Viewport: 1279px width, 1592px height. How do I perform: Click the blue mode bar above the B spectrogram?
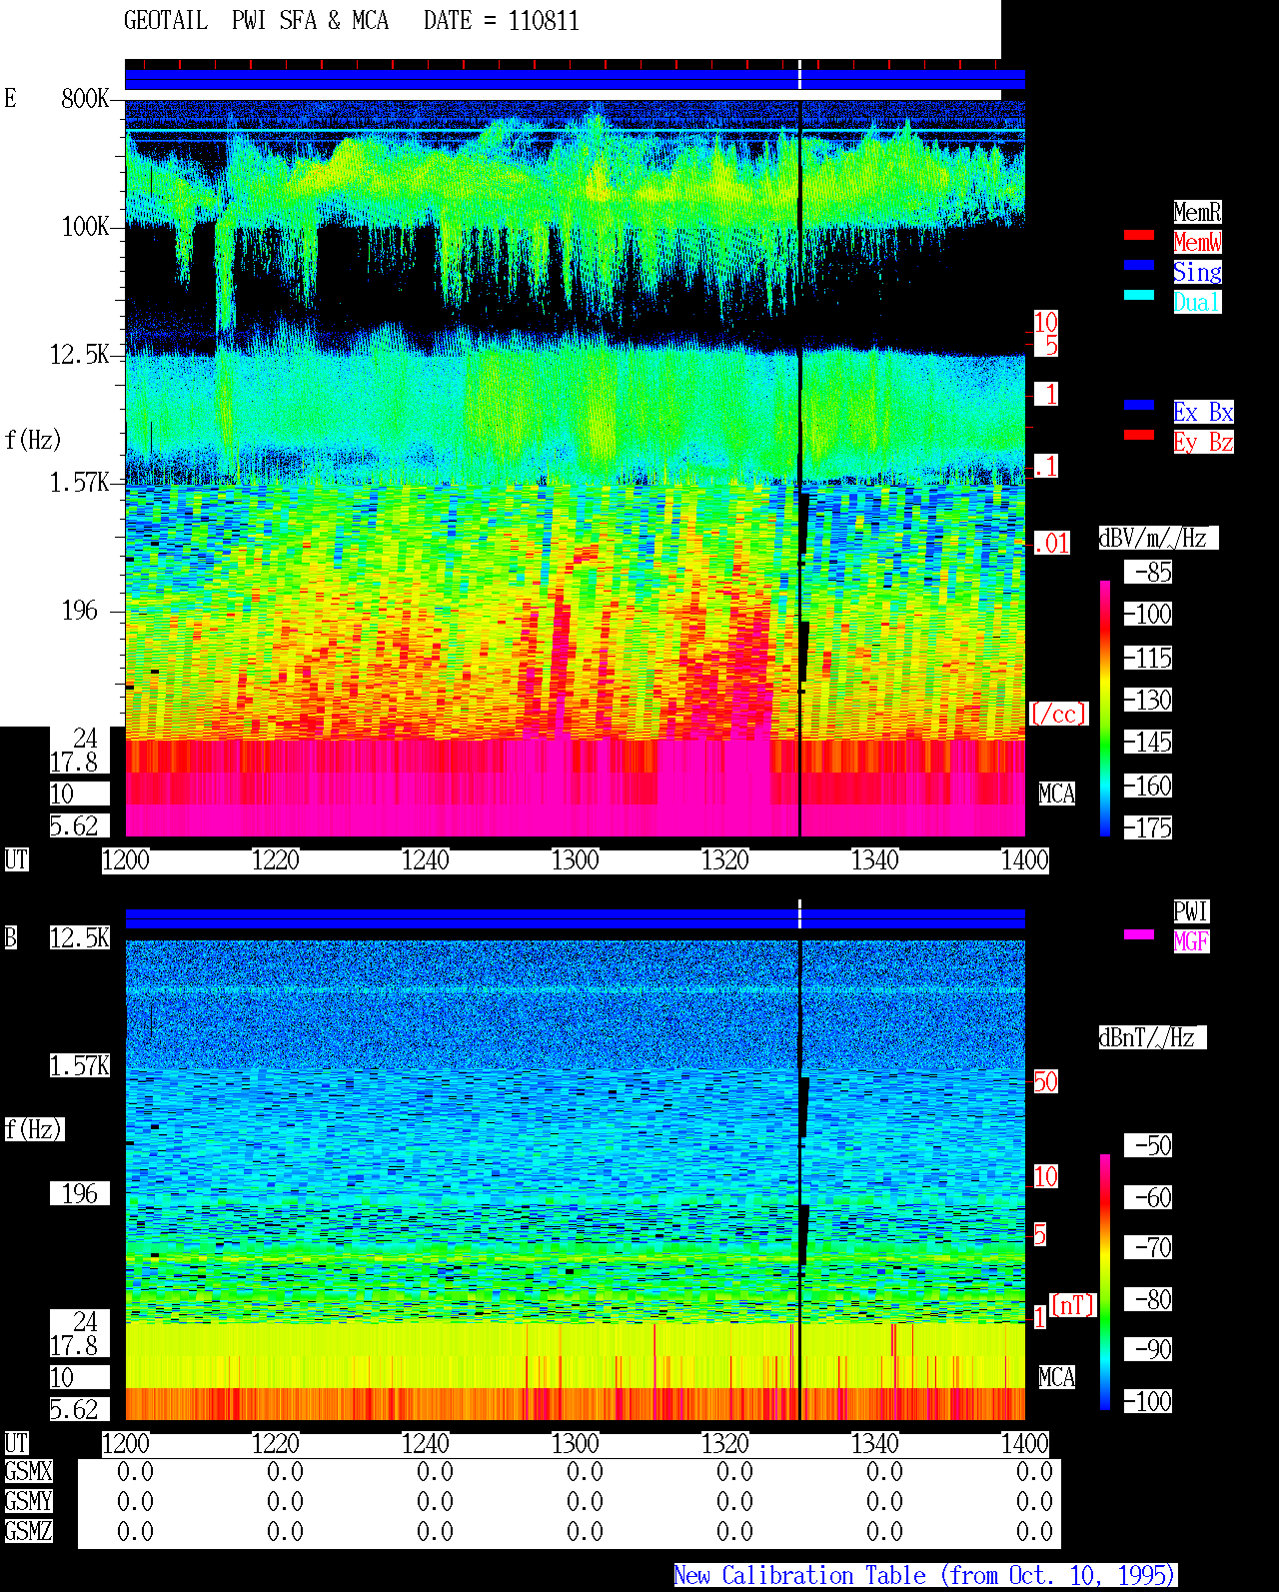[575, 918]
